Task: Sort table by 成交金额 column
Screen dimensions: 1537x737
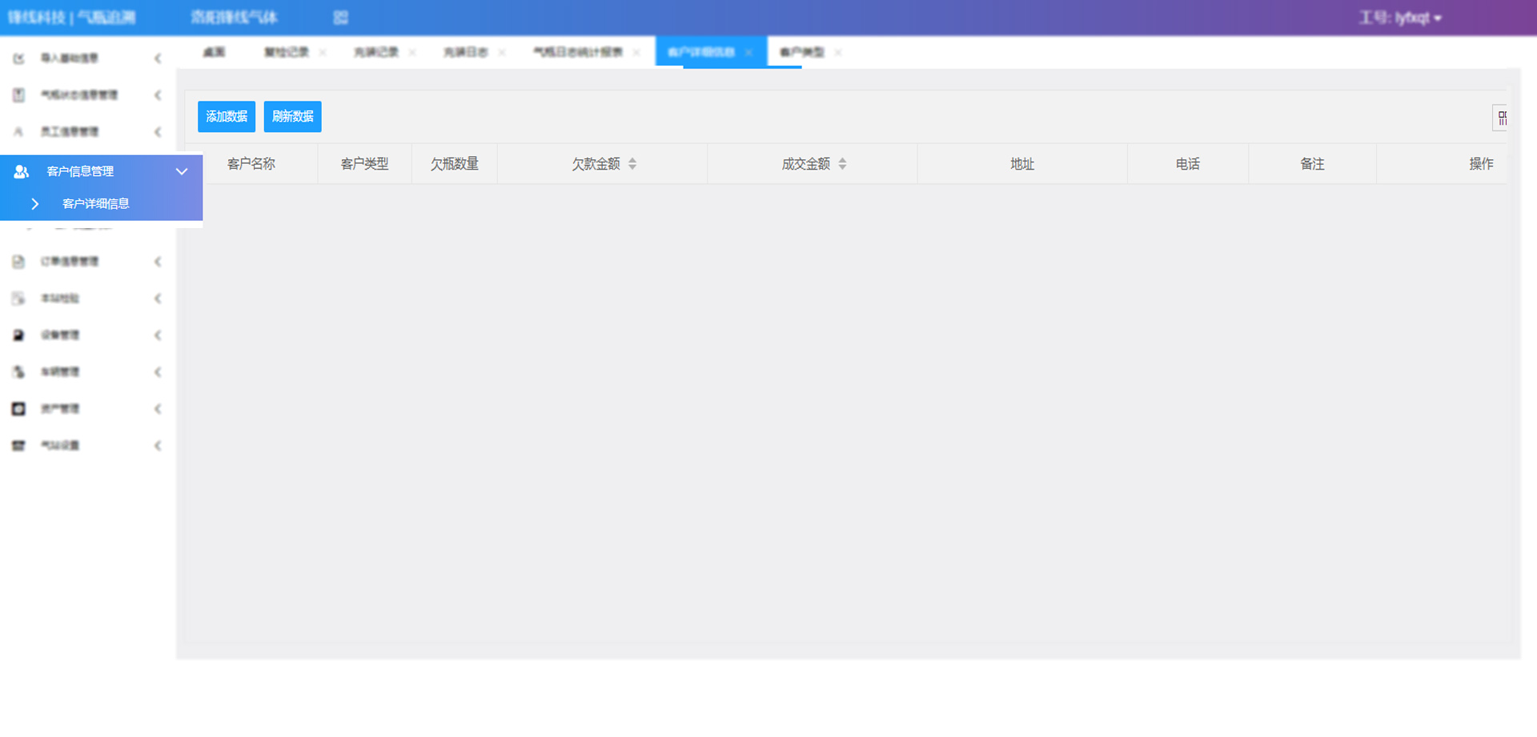Action: click(842, 164)
